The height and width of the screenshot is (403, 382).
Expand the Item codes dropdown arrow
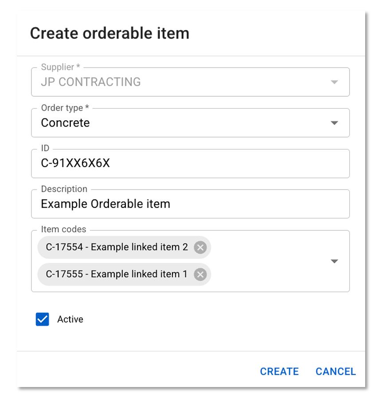(335, 261)
